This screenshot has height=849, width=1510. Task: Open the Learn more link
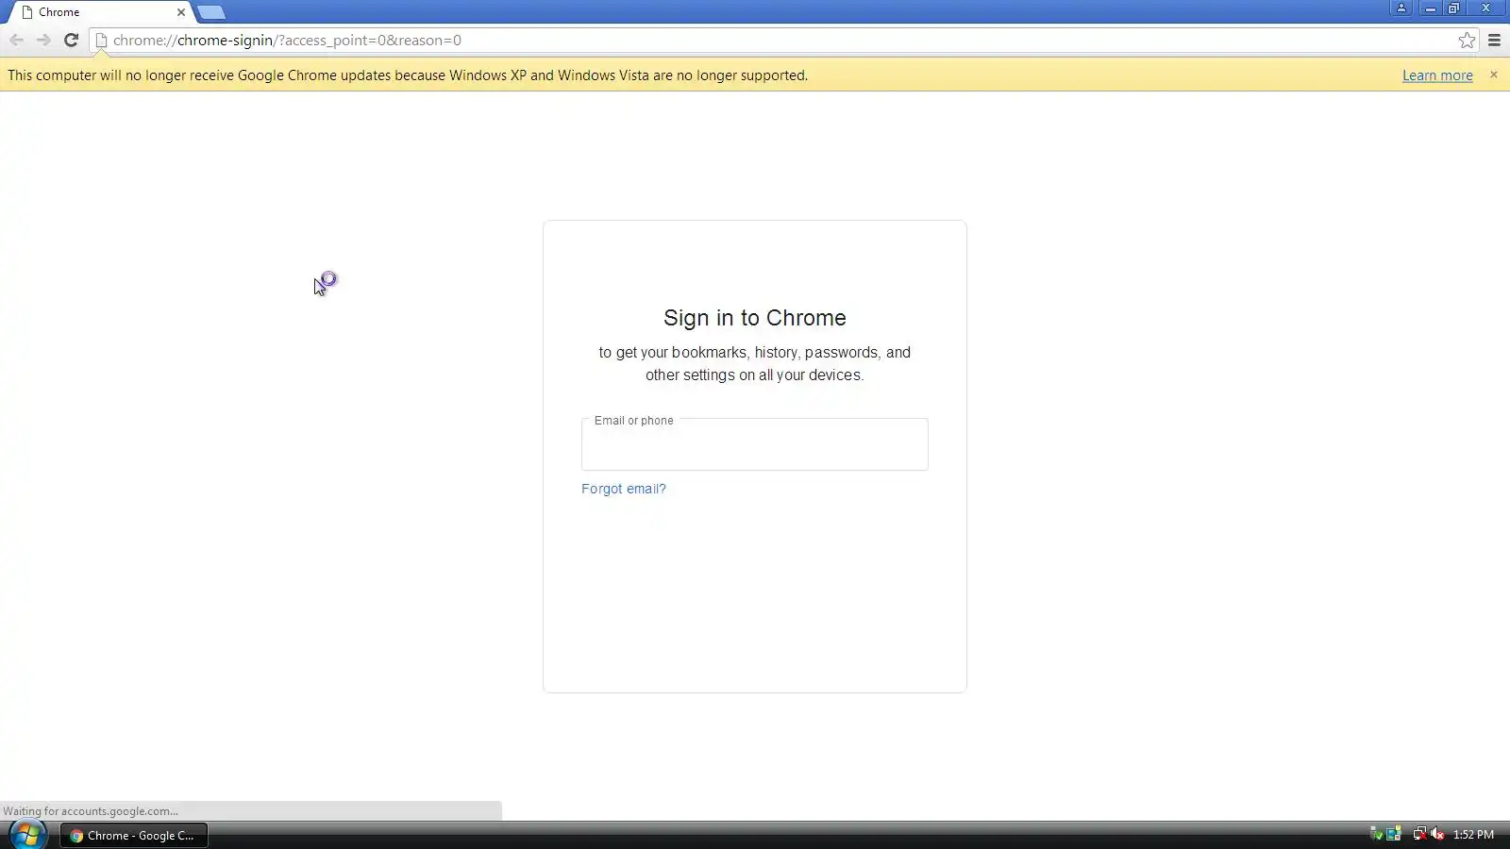point(1437,75)
